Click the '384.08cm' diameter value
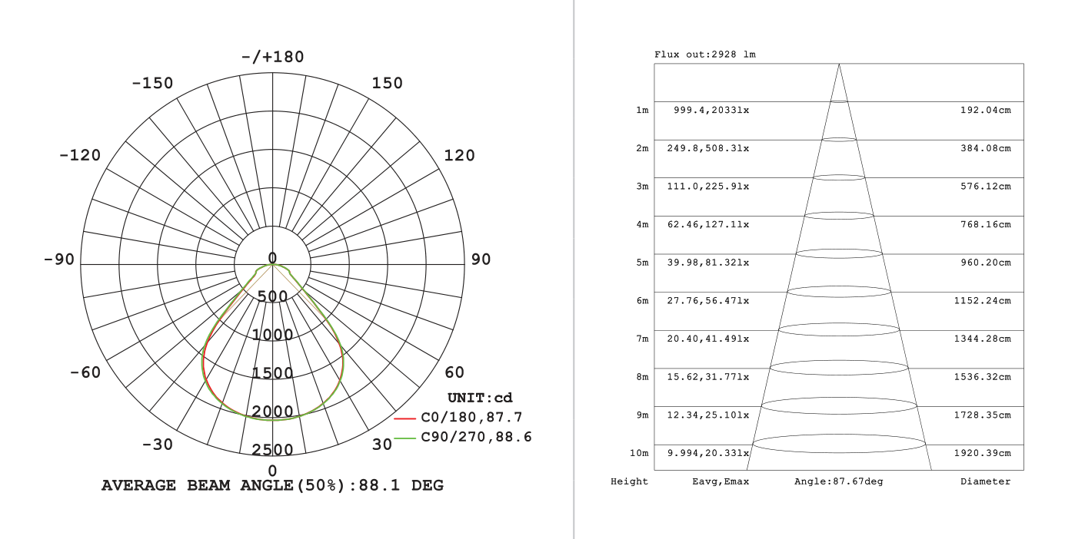 (986, 148)
